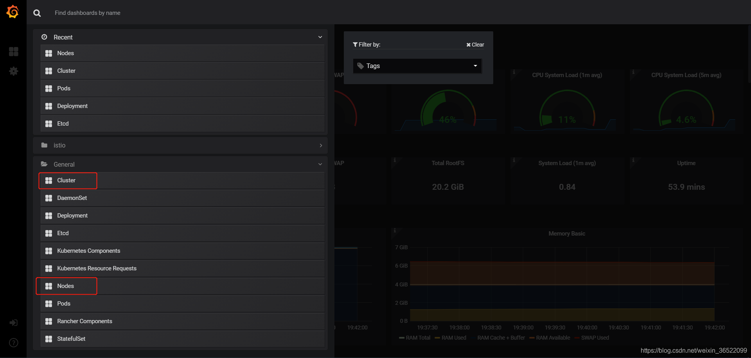Screen dimensions: 751x358
Task: Click the tag icon in Tags filter
Action: 361,66
